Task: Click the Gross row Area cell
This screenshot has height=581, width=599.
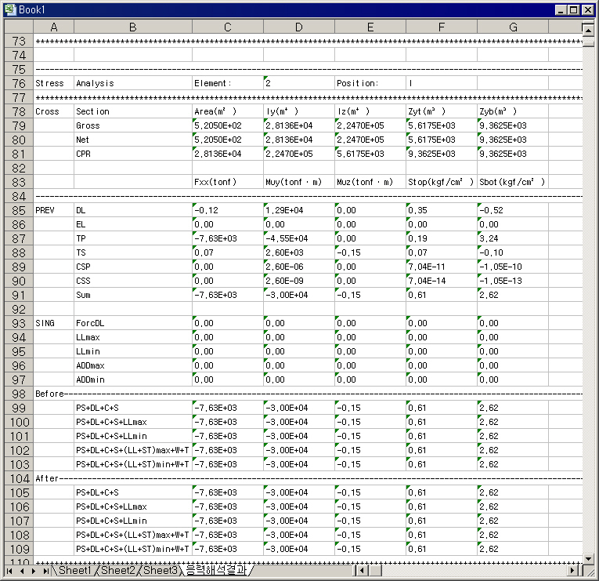Action: [227, 125]
